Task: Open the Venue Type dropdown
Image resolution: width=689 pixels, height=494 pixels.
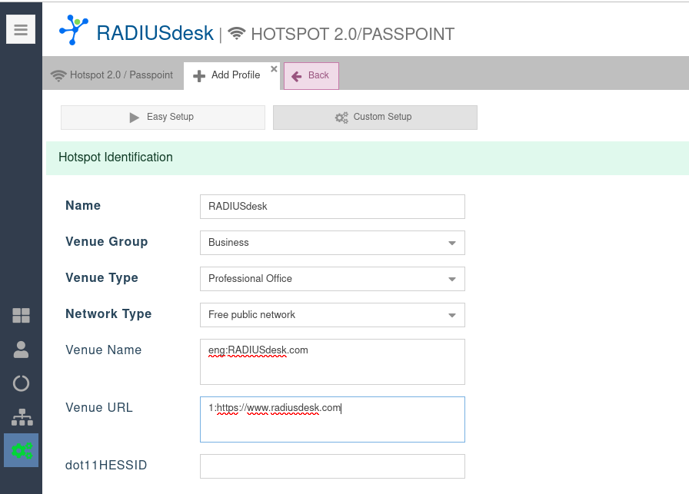Action: coord(451,279)
